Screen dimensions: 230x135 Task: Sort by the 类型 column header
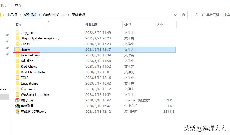pyautogui.click(x=128, y=24)
